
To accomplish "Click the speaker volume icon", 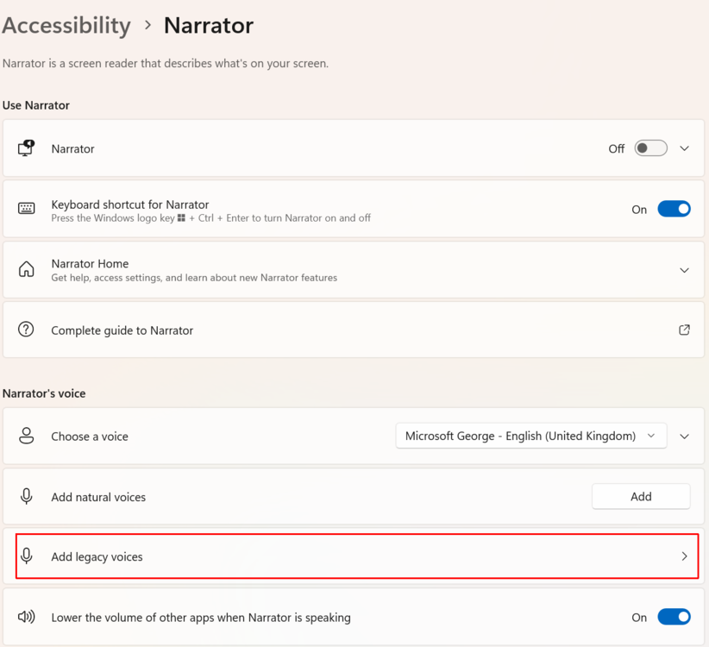I will 26,617.
